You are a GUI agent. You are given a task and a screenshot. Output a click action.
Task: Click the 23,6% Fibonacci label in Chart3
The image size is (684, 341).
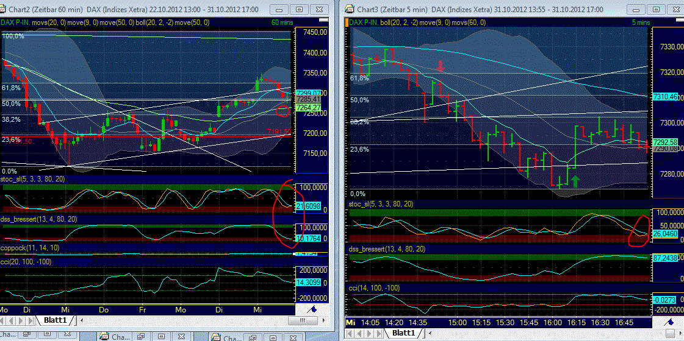click(x=359, y=149)
